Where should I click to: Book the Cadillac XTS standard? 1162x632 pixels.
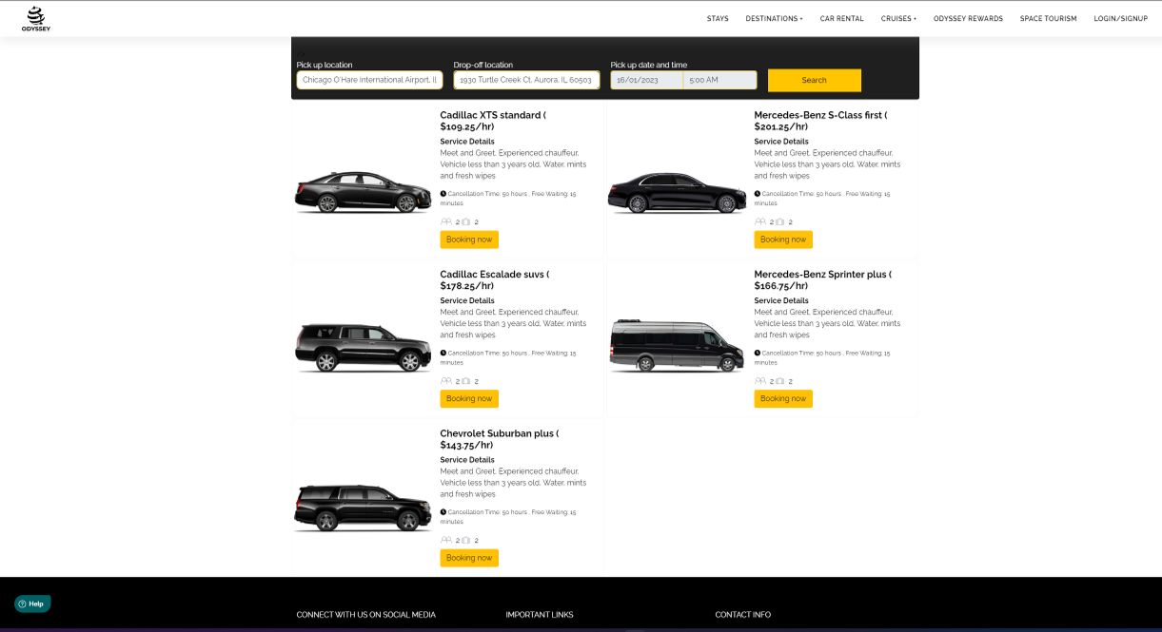469,239
